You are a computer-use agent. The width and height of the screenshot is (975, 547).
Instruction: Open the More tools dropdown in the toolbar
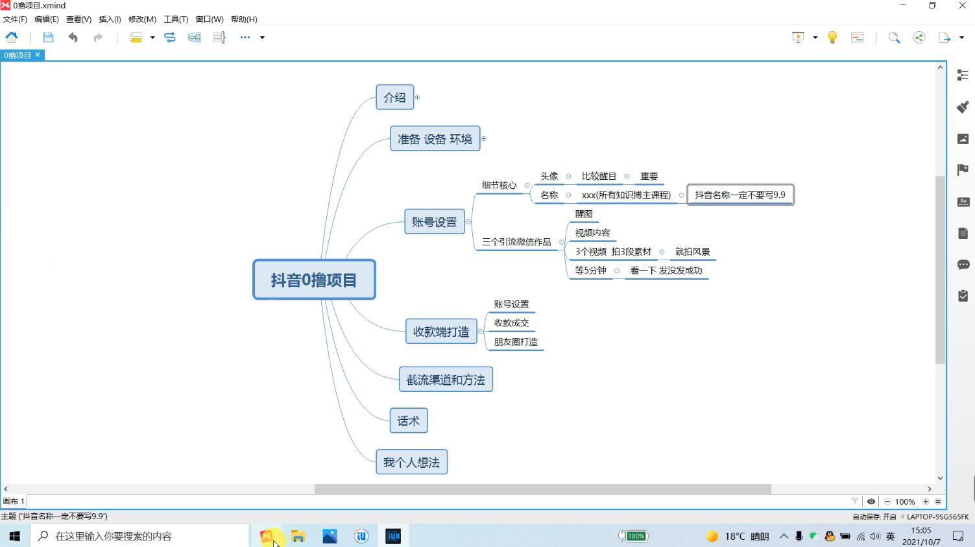[x=245, y=37]
